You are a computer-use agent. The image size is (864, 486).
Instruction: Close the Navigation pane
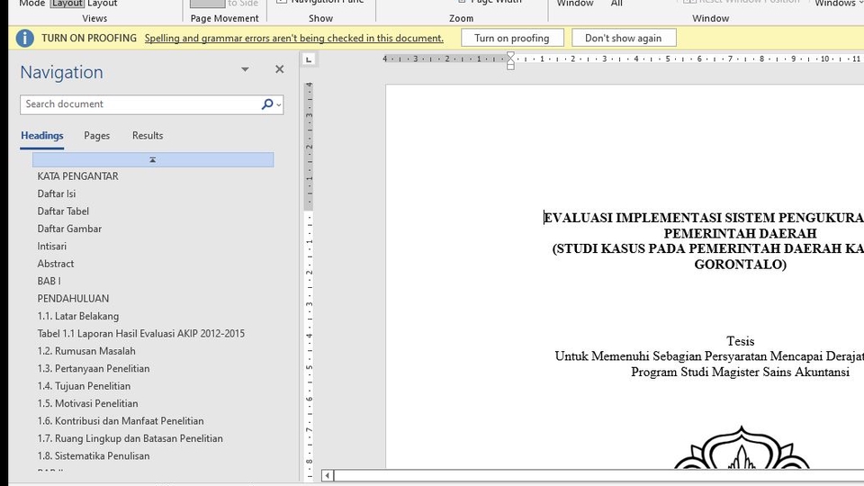click(x=279, y=69)
